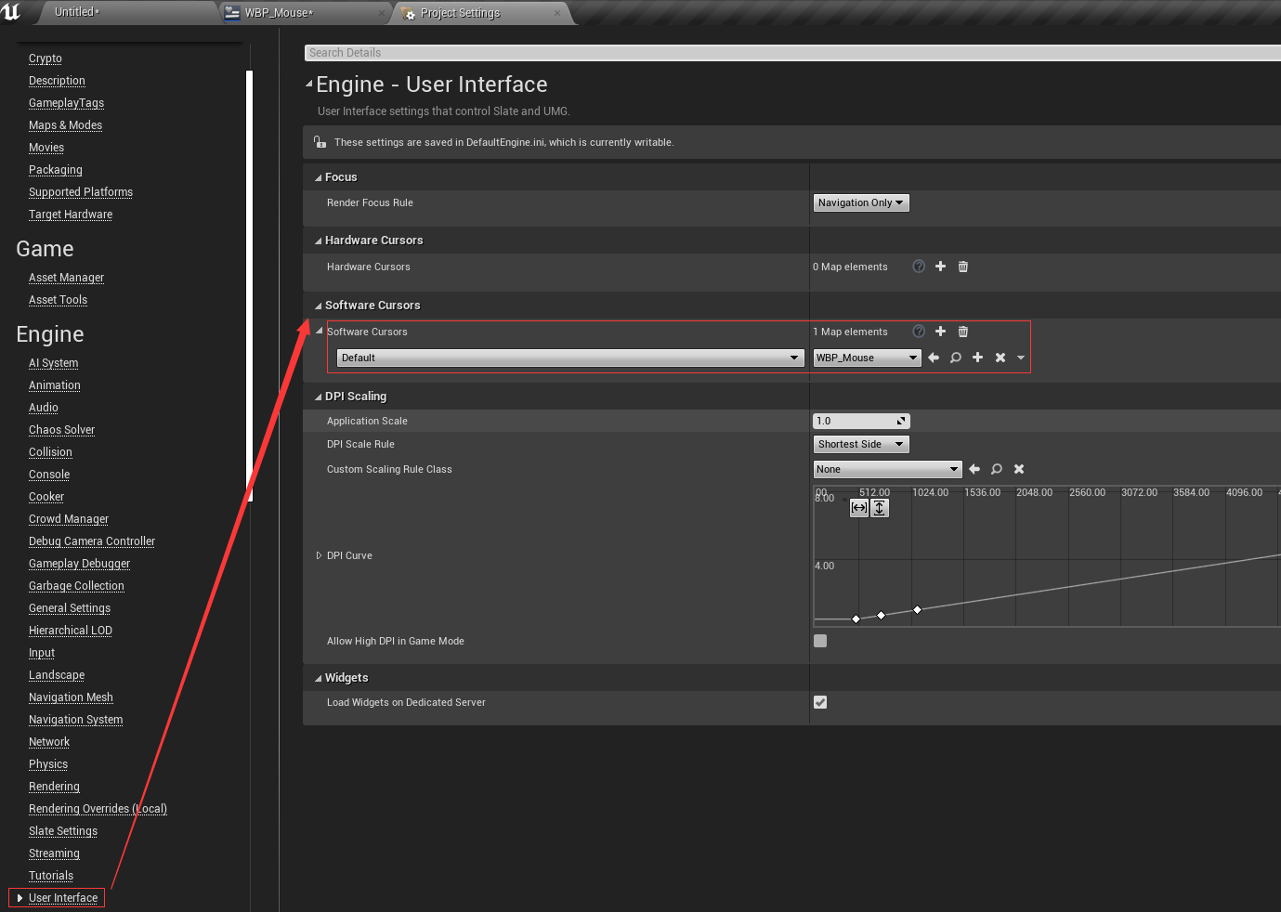Expand the DPI Curve details
The width and height of the screenshot is (1281, 912).
click(319, 555)
